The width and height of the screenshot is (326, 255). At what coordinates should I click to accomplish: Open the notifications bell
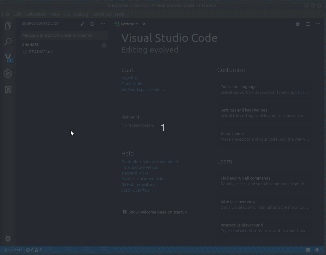317,250
